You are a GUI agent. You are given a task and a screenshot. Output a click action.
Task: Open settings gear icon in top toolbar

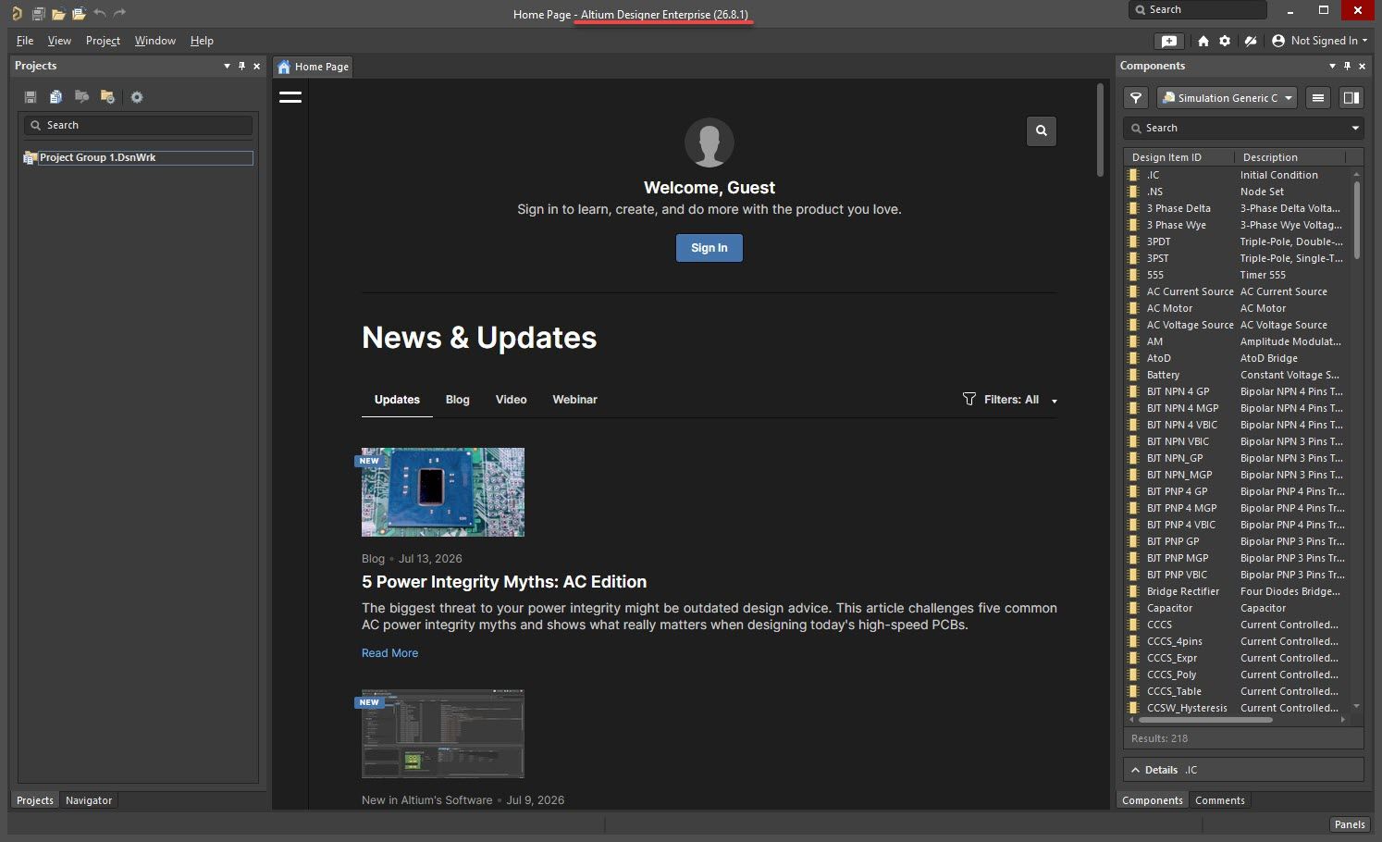point(1225,41)
